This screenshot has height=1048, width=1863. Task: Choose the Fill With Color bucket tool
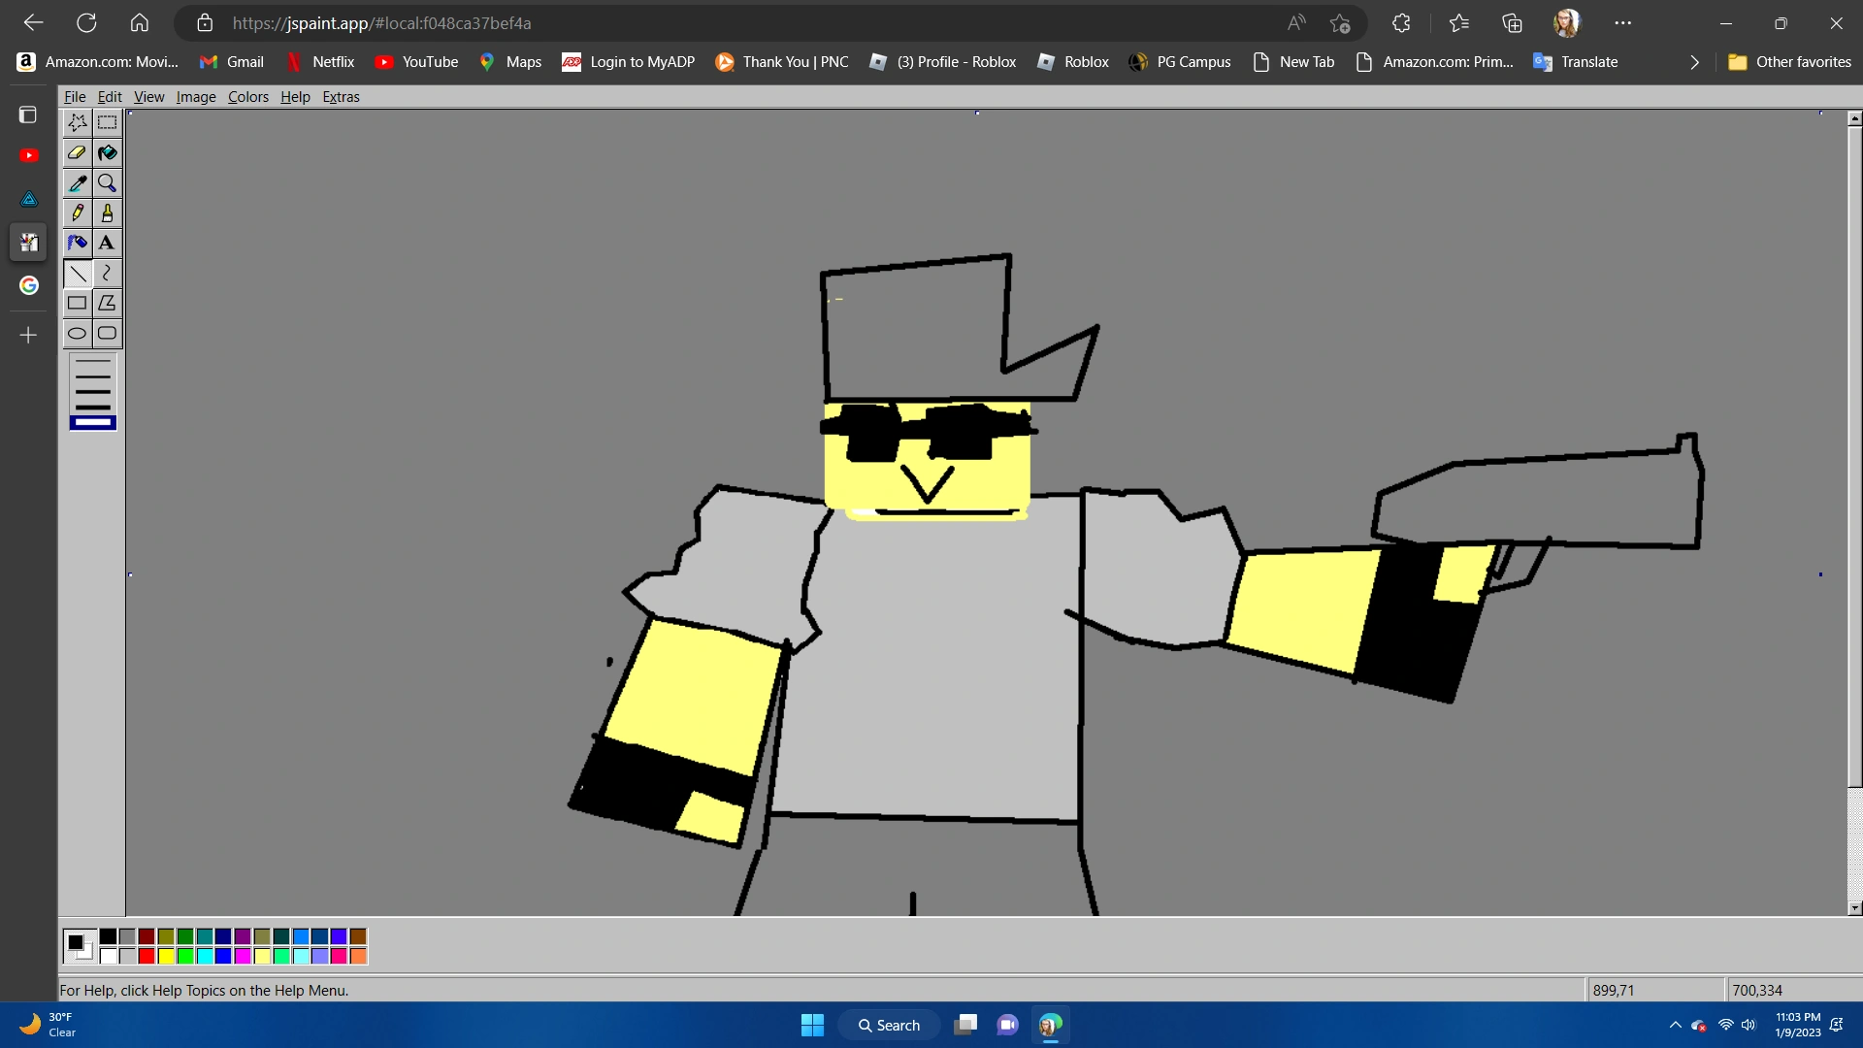pos(107,152)
